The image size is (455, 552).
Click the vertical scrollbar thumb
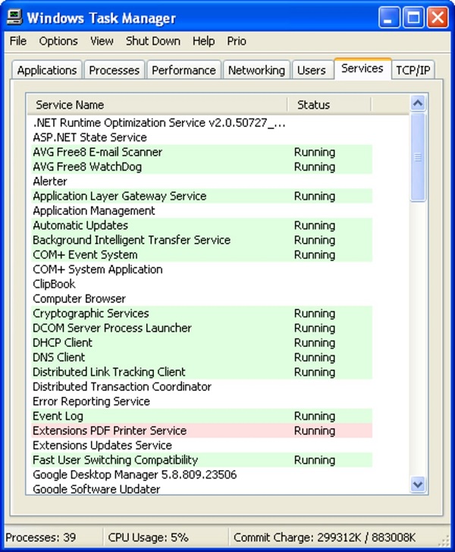tap(418, 157)
